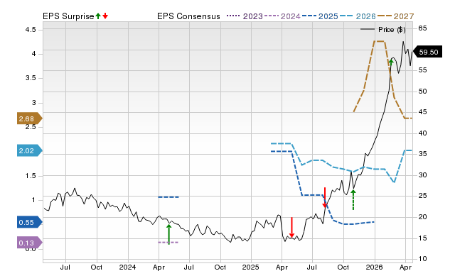Click the 2.68 brown EPS value tag
This screenshot has height=271, width=455.
(x=30, y=118)
